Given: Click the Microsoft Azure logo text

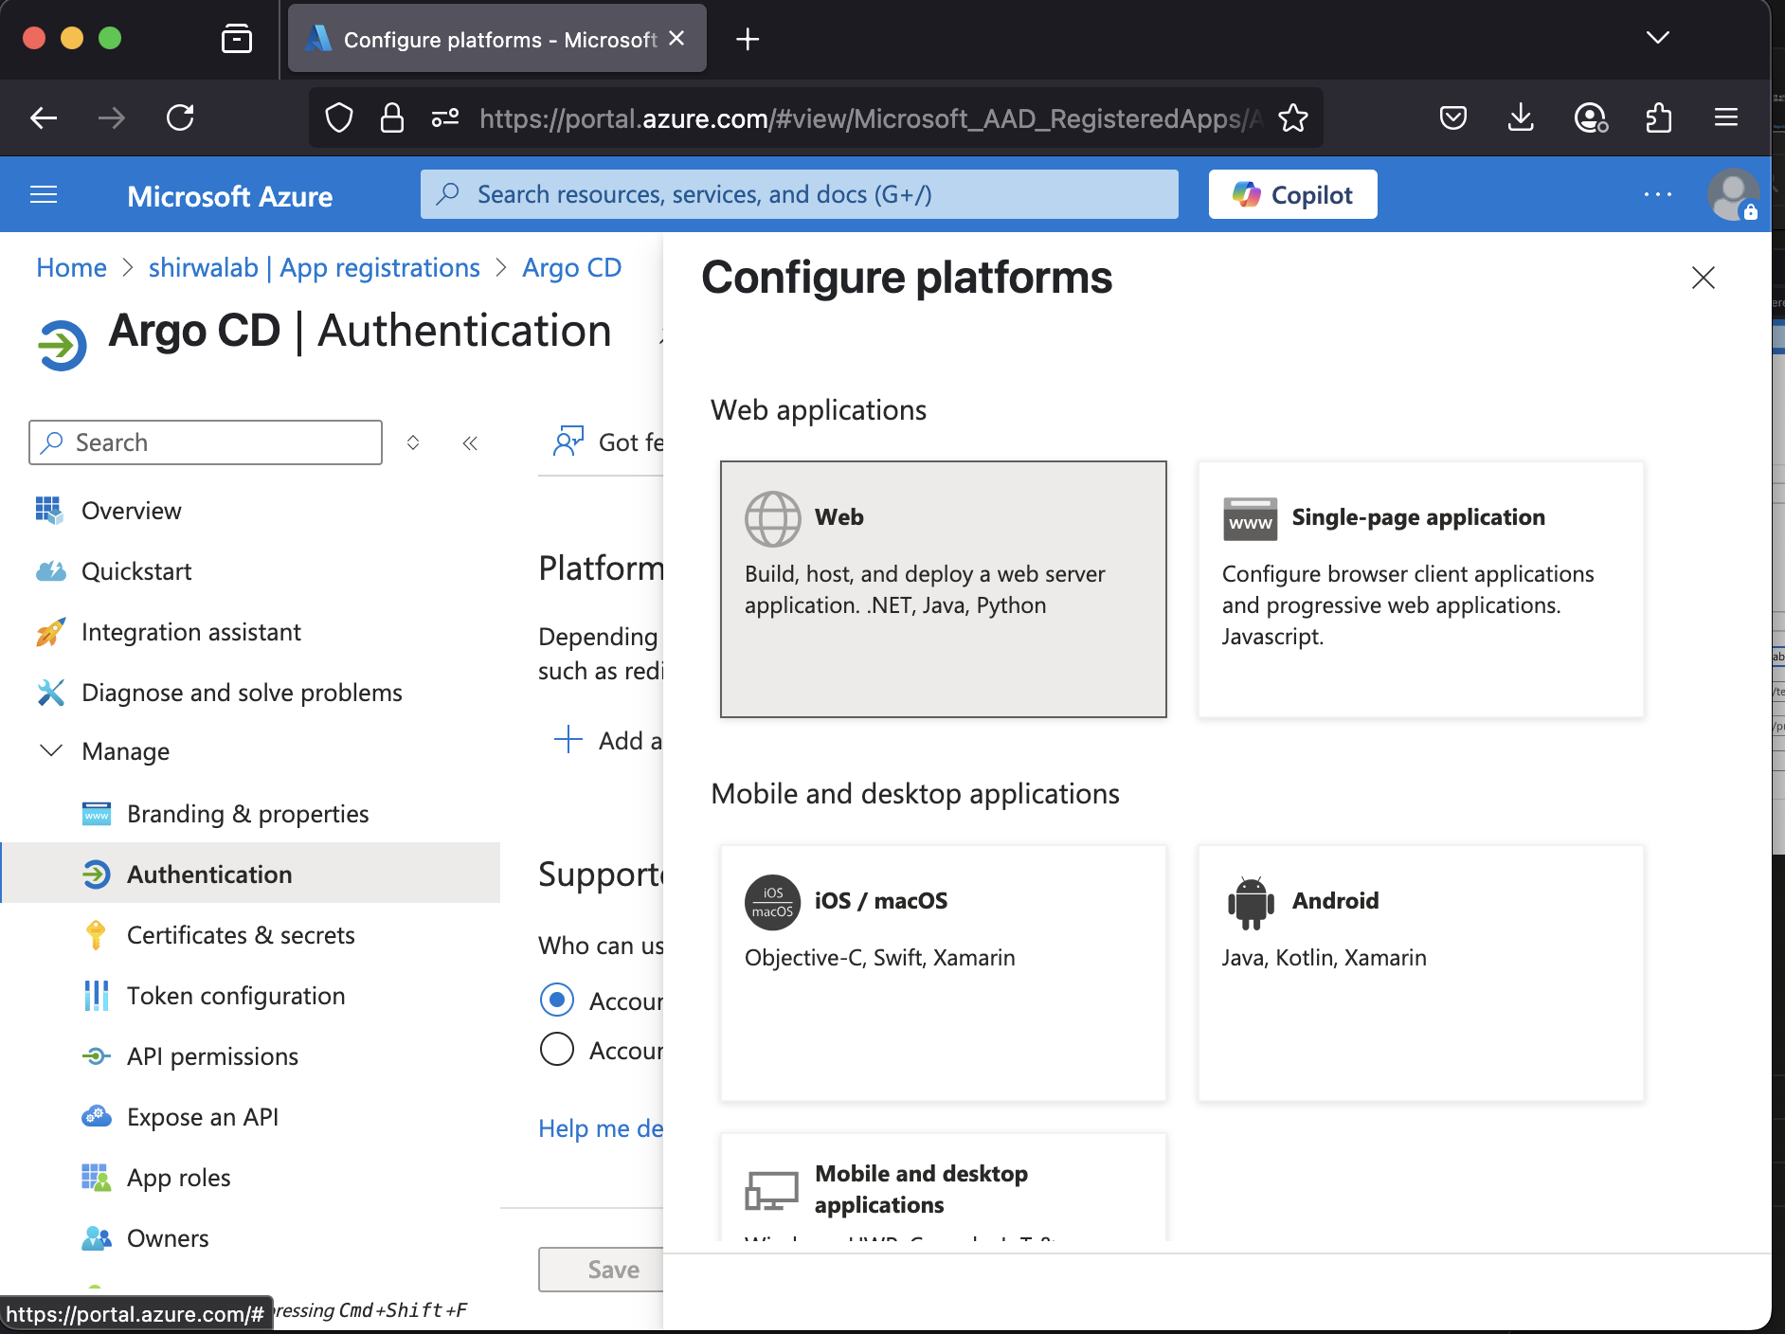Looking at the screenshot, I should [229, 196].
